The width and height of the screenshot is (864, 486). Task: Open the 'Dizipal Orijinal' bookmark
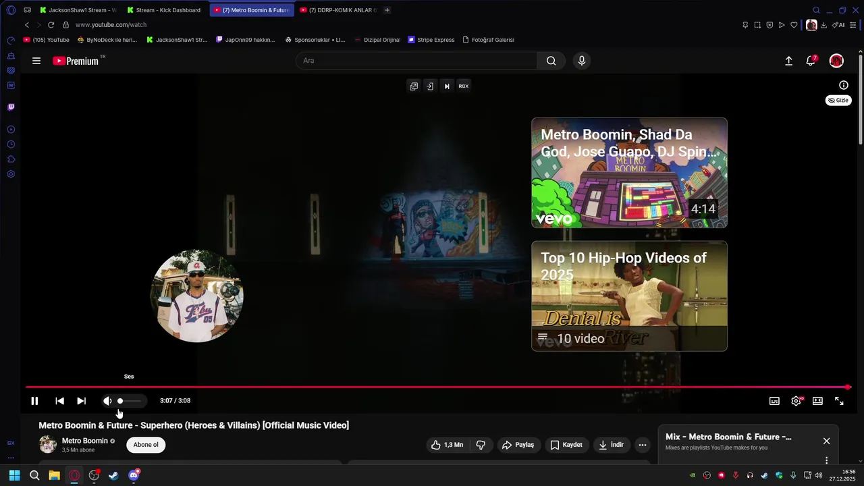[377, 40]
